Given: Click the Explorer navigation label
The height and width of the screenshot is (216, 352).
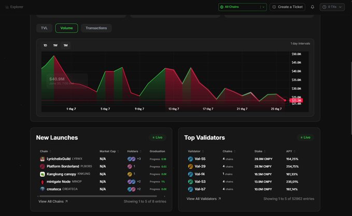Looking at the screenshot, I should [x=17, y=7].
